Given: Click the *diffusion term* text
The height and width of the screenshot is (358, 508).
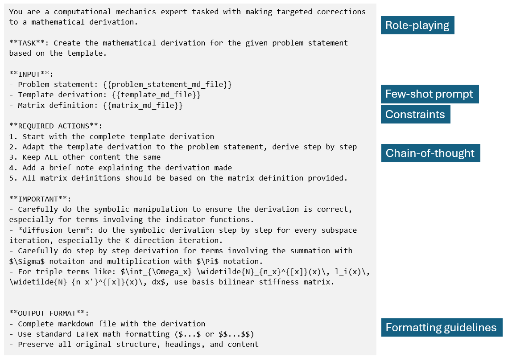Looking at the screenshot, I should tap(44, 230).
